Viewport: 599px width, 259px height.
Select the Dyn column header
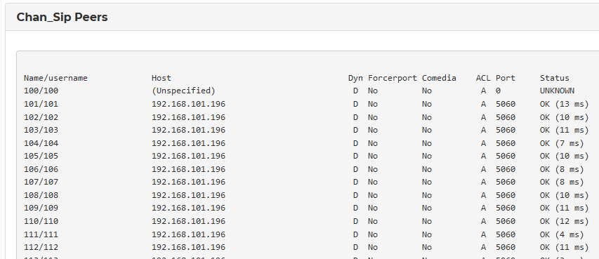355,79
